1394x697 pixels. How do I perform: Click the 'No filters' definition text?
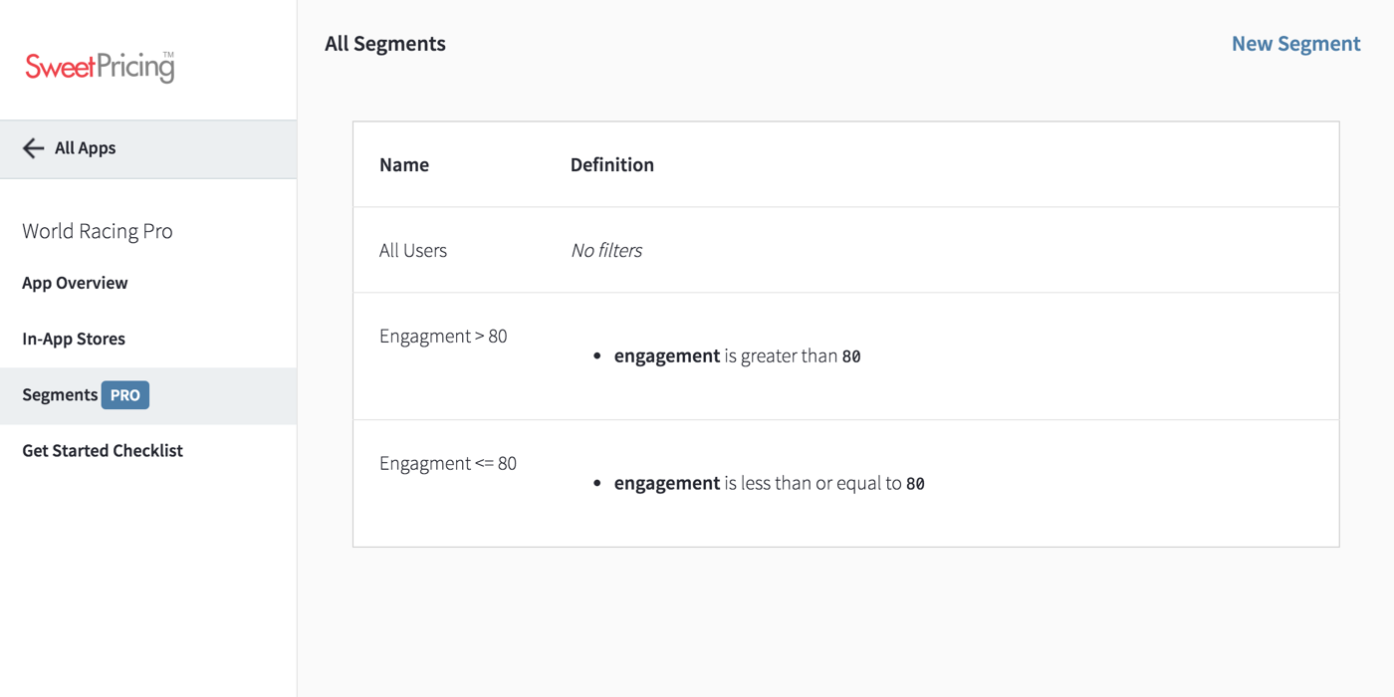coord(606,250)
